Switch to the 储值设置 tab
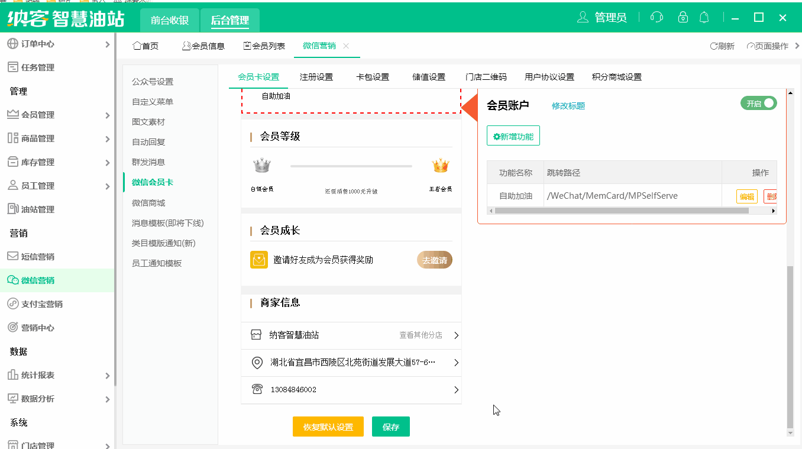This screenshot has width=802, height=449. (428, 76)
